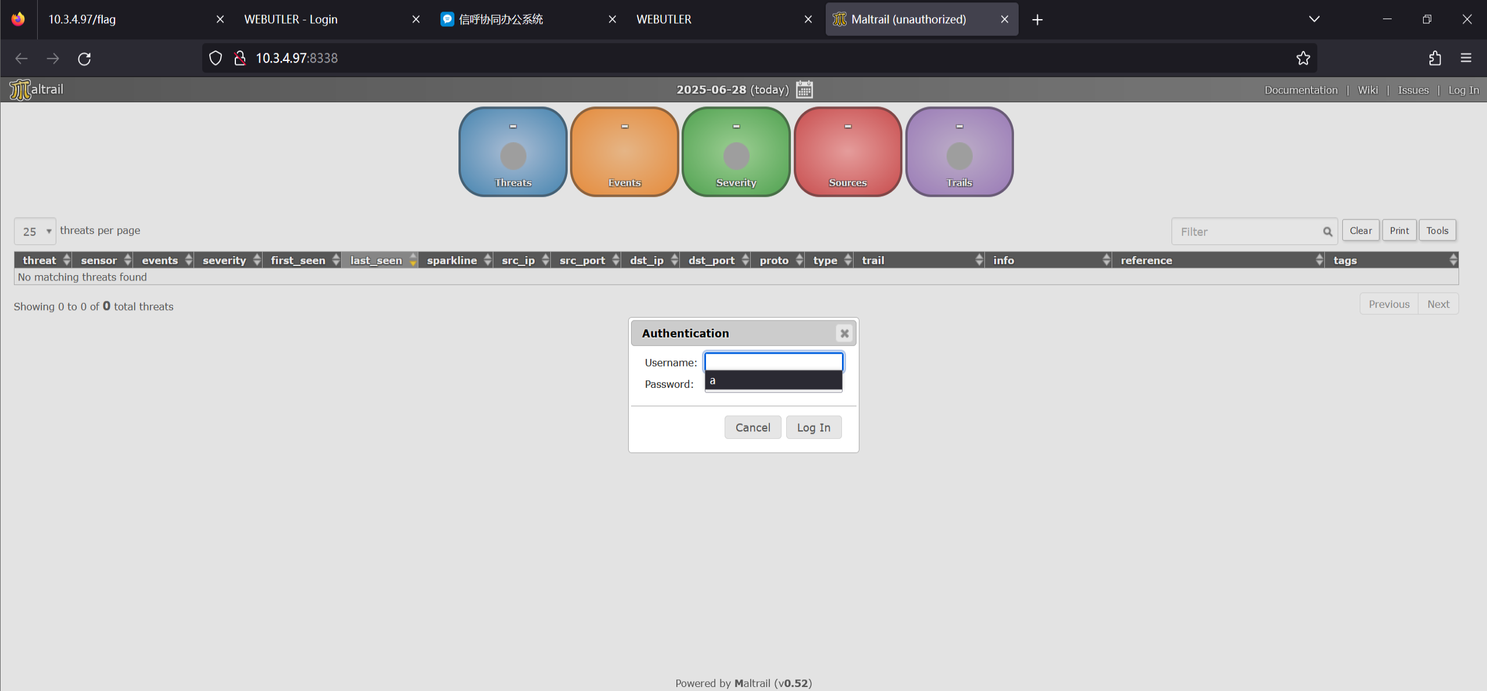Click the shield tracking protection icon
This screenshot has width=1487, height=691.
pyautogui.click(x=216, y=58)
